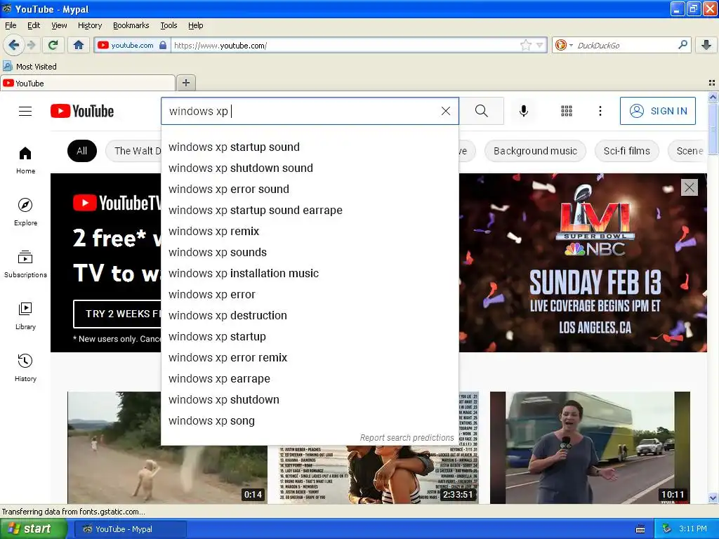719x539 pixels.
Task: Select the All filter chip
Action: point(82,151)
